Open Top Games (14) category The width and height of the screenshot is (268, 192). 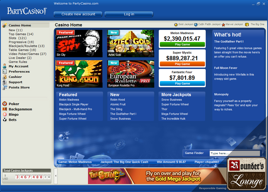[21, 34]
